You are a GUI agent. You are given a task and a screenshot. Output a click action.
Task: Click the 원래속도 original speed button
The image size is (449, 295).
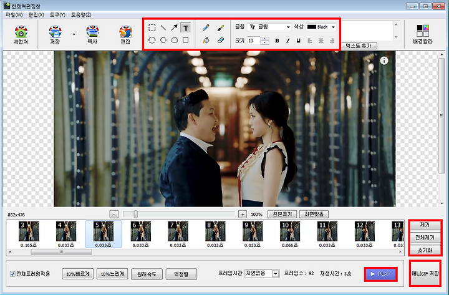coord(147,274)
